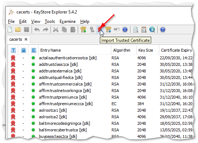
Task: Click expiry date 13/05/2025 cell
Action: point(176,130)
